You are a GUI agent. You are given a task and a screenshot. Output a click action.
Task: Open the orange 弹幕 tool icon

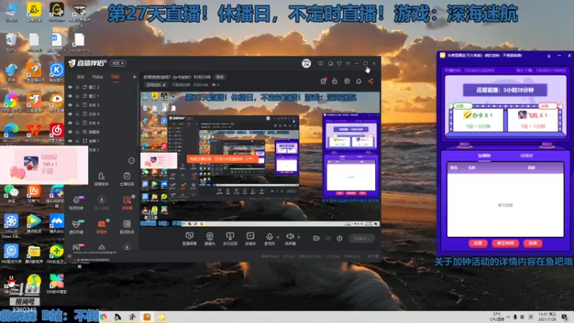pos(101,226)
